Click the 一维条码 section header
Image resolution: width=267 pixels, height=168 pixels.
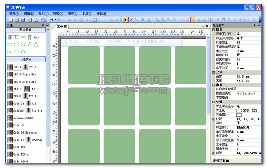[x=25, y=59]
